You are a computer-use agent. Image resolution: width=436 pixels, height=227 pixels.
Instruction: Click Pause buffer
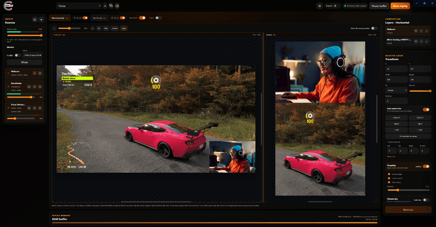point(379,6)
